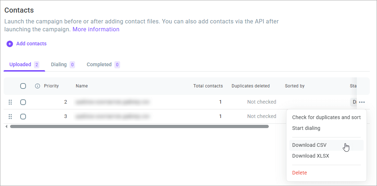Click the left arrow of horizontal scrollbar
Screen dimensions: 377x186
tap(6, 127)
